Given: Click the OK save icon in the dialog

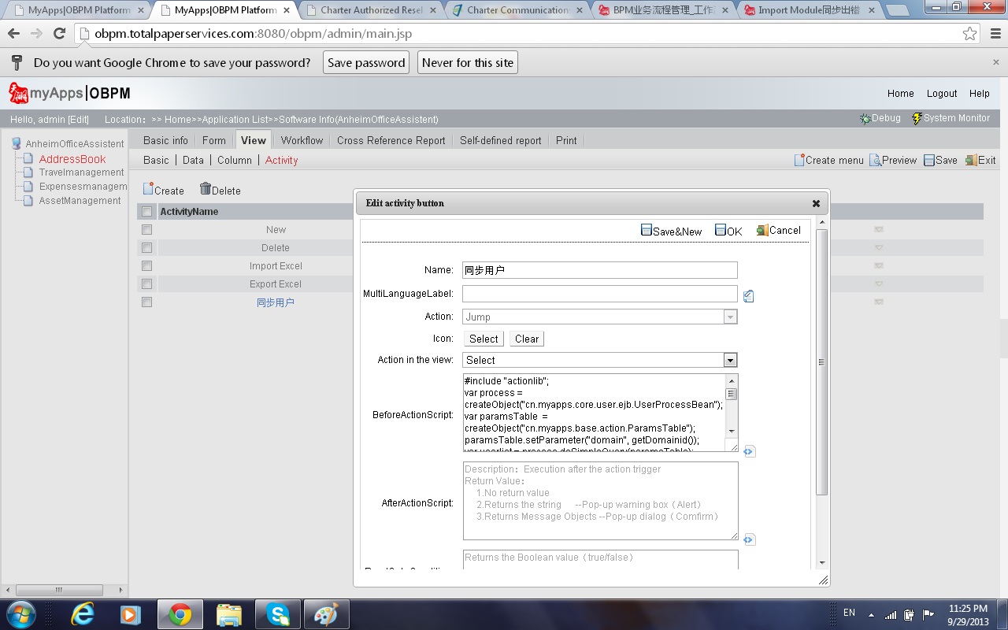Looking at the screenshot, I should 721,230.
